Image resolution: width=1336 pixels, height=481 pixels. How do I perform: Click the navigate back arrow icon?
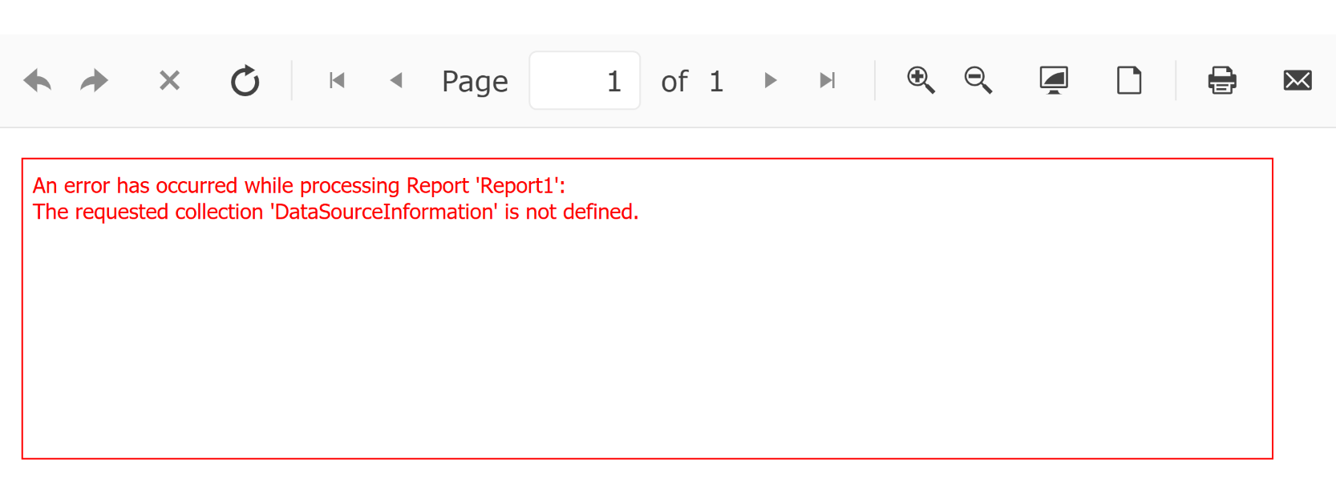[38, 80]
